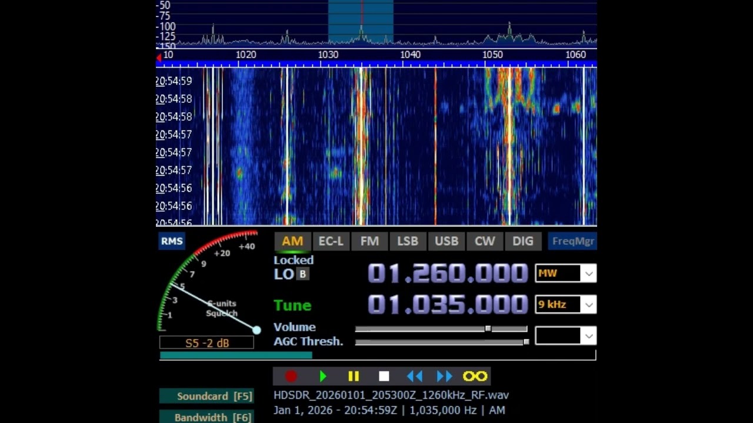Toggle the LO B selector
753x423 pixels.
click(x=302, y=274)
